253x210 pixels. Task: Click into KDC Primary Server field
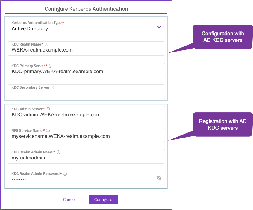coord(86,72)
